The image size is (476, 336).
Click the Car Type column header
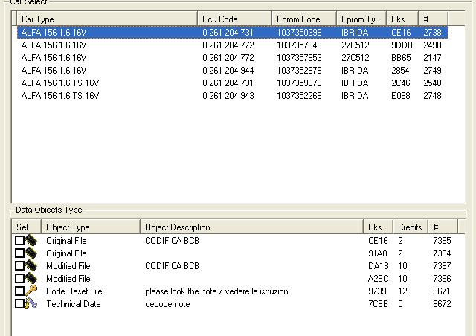106,19
